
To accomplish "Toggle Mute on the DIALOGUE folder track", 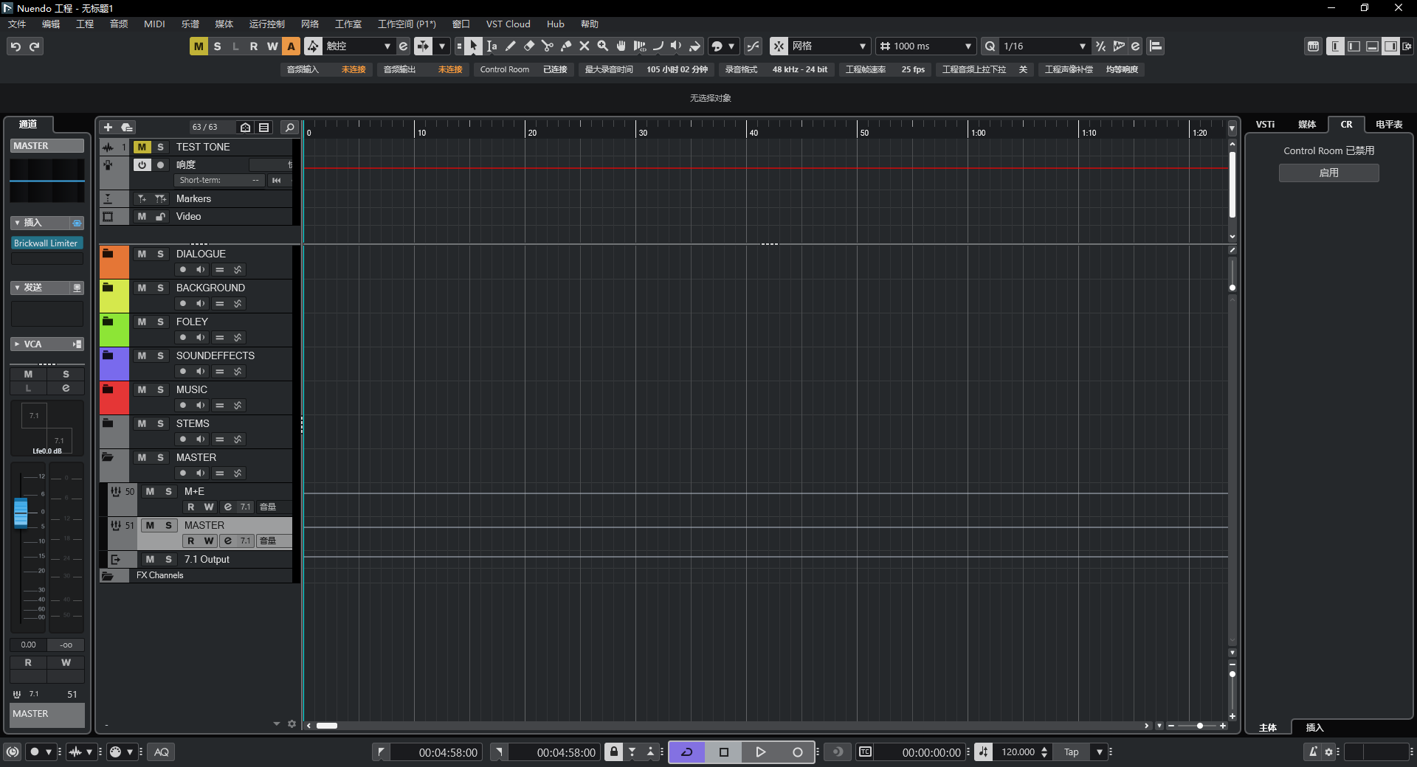I will [x=142, y=254].
